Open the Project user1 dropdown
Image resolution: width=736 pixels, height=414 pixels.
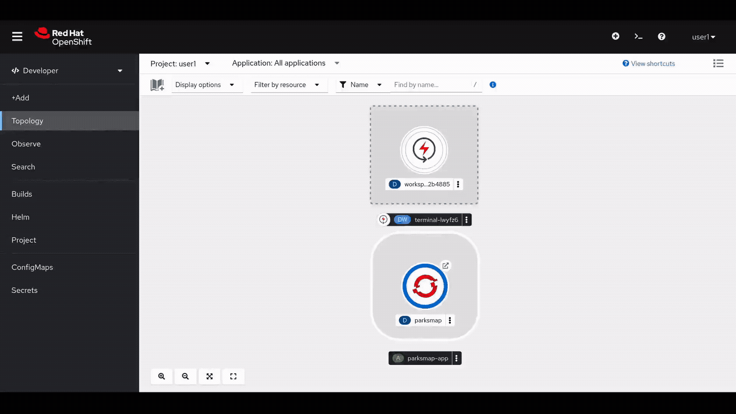[181, 63]
